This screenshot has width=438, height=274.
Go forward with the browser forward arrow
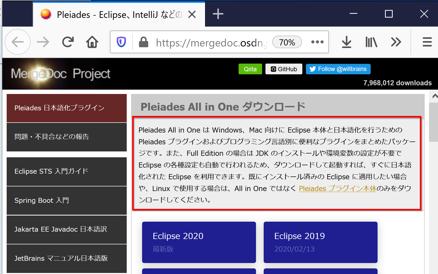(43, 42)
